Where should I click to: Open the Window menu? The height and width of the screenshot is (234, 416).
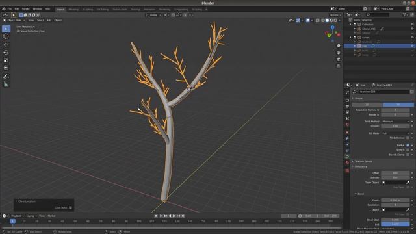coord(37,9)
